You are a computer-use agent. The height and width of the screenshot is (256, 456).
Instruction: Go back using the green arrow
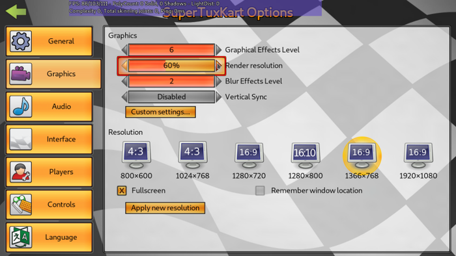tap(16, 12)
